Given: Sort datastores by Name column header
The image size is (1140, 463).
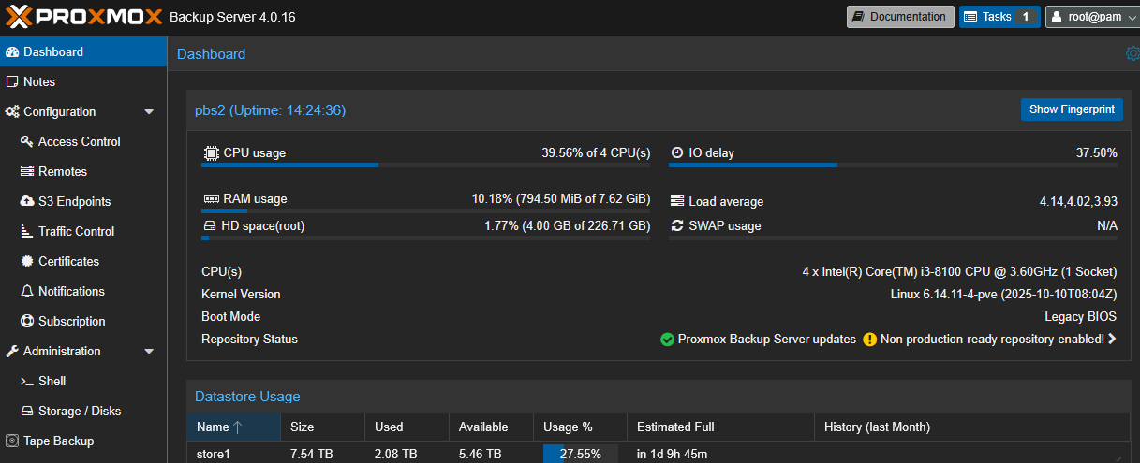Looking at the screenshot, I should pyautogui.click(x=214, y=427).
